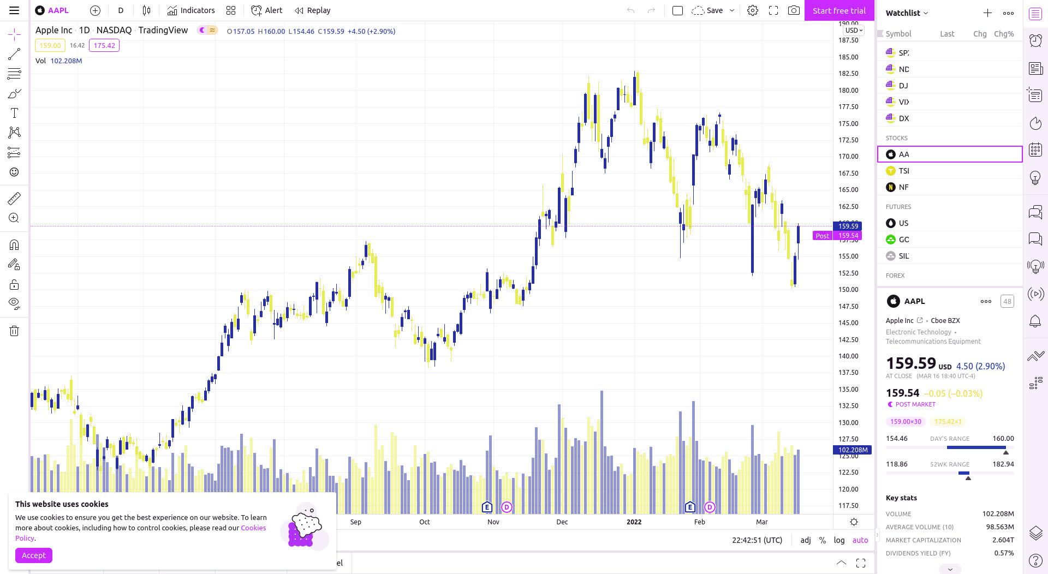This screenshot has width=1048, height=574.
Task: Open the layout setup square icon
Action: point(677,10)
